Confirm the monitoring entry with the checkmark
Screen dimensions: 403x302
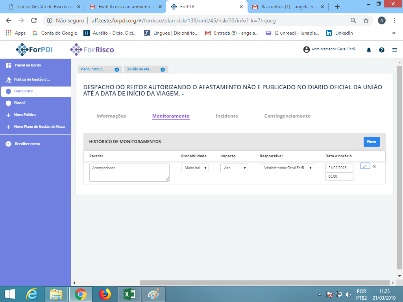[x=365, y=166]
